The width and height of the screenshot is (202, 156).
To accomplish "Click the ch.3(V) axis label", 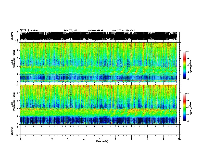I will (x=12, y=131).
